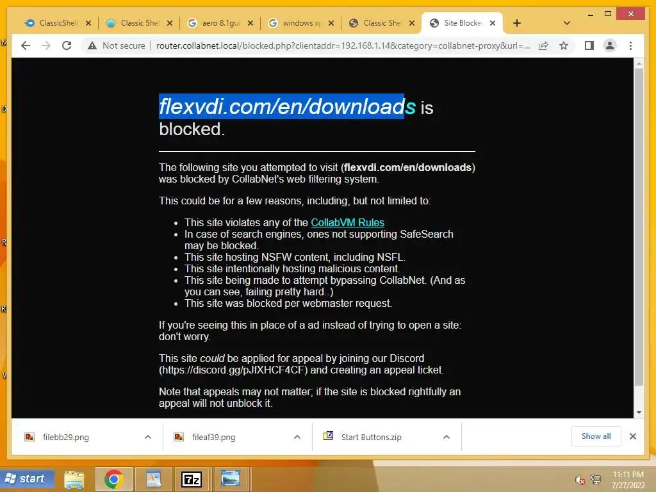656x492 pixels.
Task: Open Chrome's three-dot menu
Action: coord(630,45)
